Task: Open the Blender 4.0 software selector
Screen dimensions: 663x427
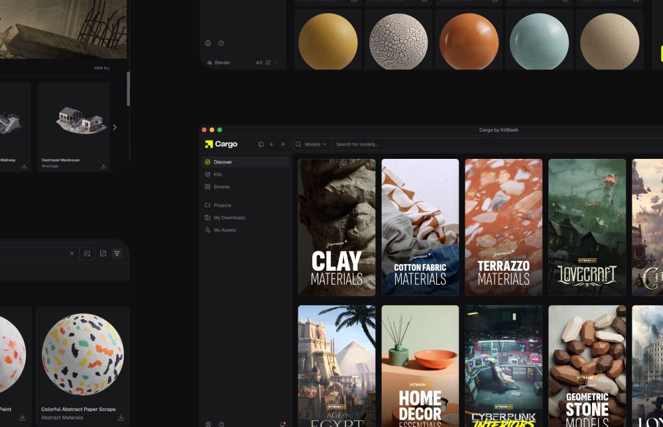Action: [x=242, y=62]
